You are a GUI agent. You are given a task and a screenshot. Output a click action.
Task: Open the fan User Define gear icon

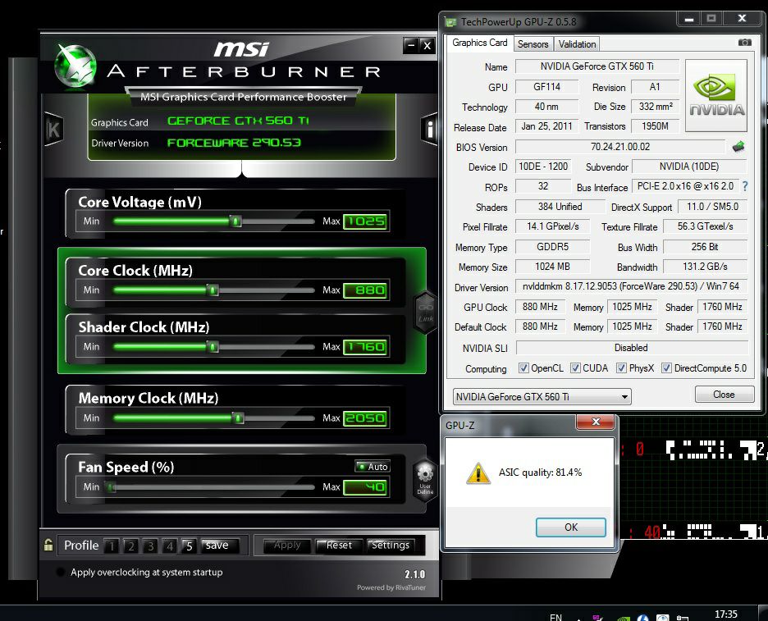(x=425, y=479)
